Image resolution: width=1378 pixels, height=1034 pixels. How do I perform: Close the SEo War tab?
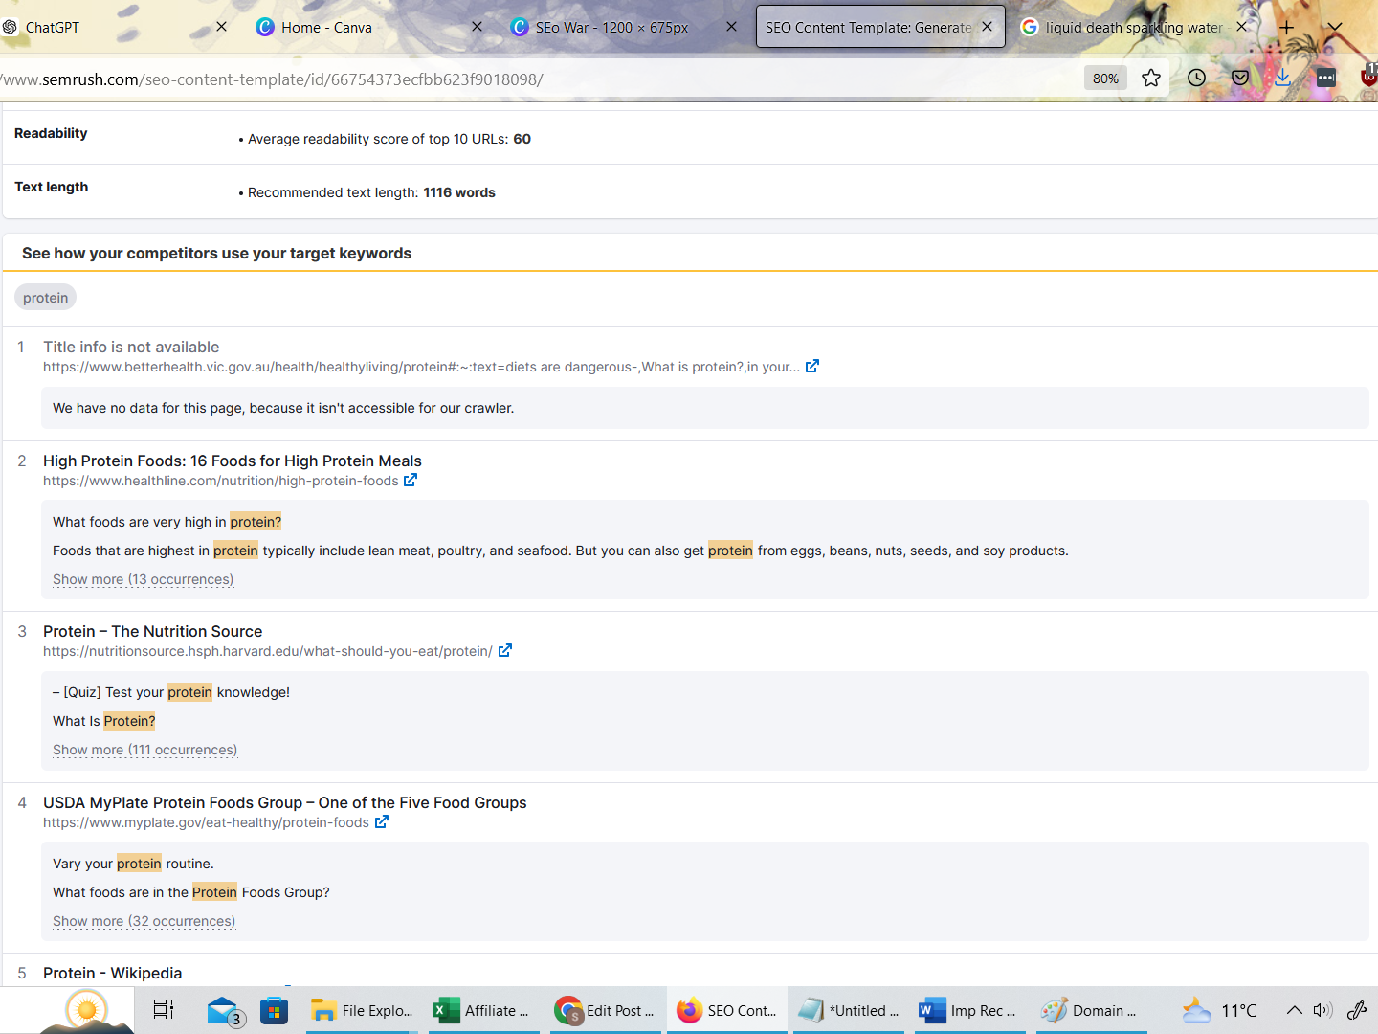[x=731, y=27]
